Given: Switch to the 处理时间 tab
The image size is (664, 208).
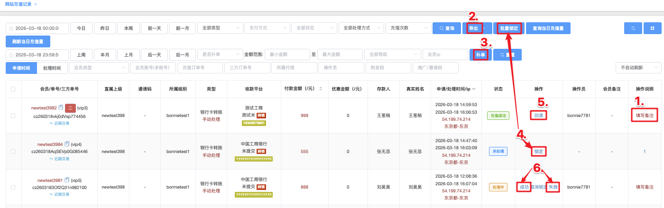Looking at the screenshot, I should [52, 68].
